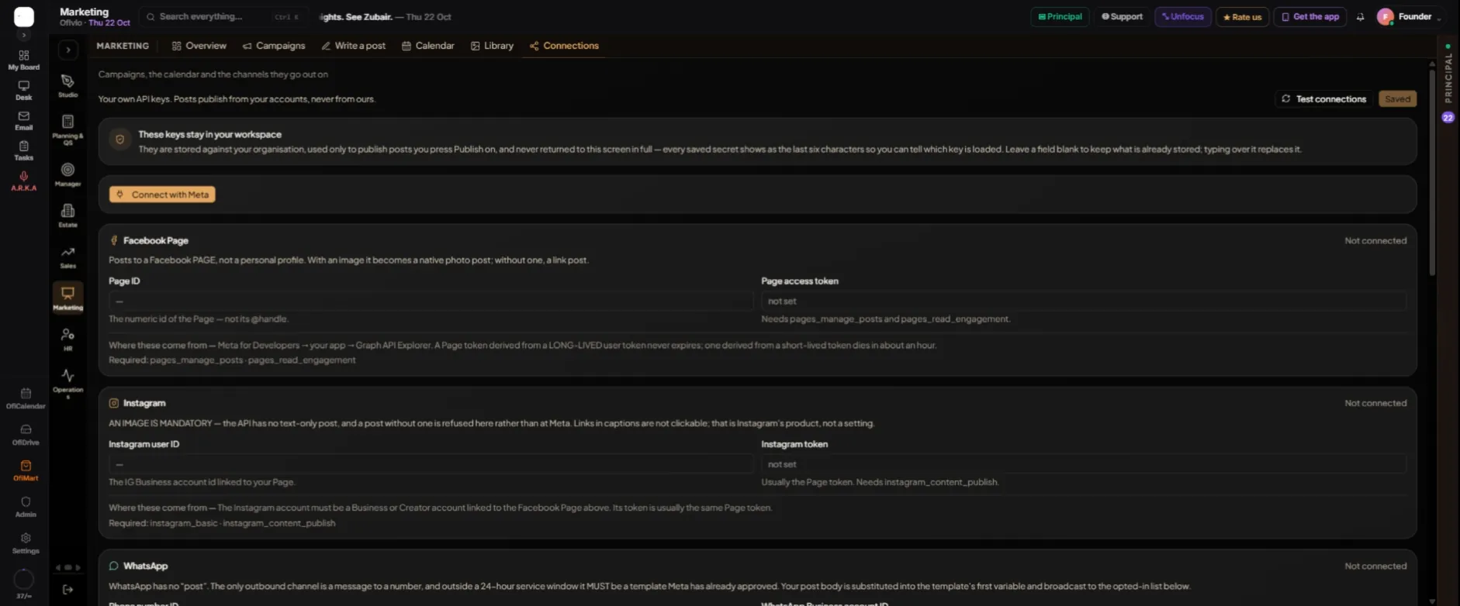Click the notifications bell icon
Screen dimensions: 1460x606
[x=1360, y=17]
